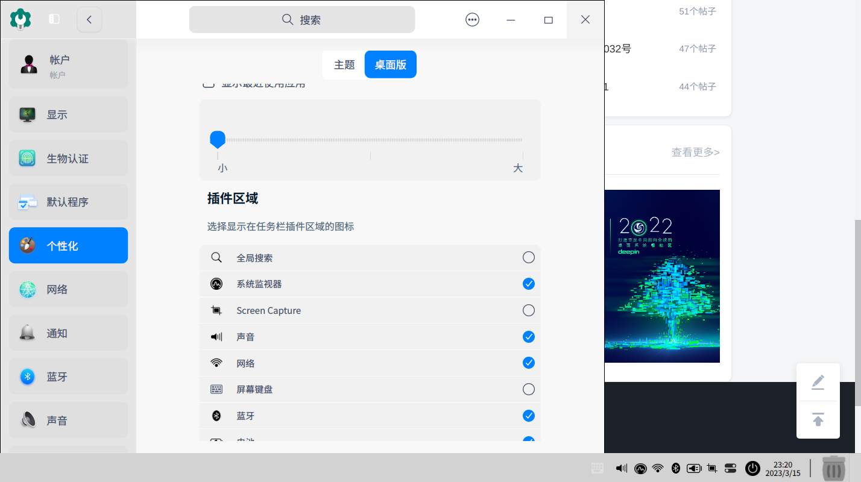Image resolution: width=861 pixels, height=482 pixels.
Task: Click the 插件区域 heading
Action: [233, 198]
